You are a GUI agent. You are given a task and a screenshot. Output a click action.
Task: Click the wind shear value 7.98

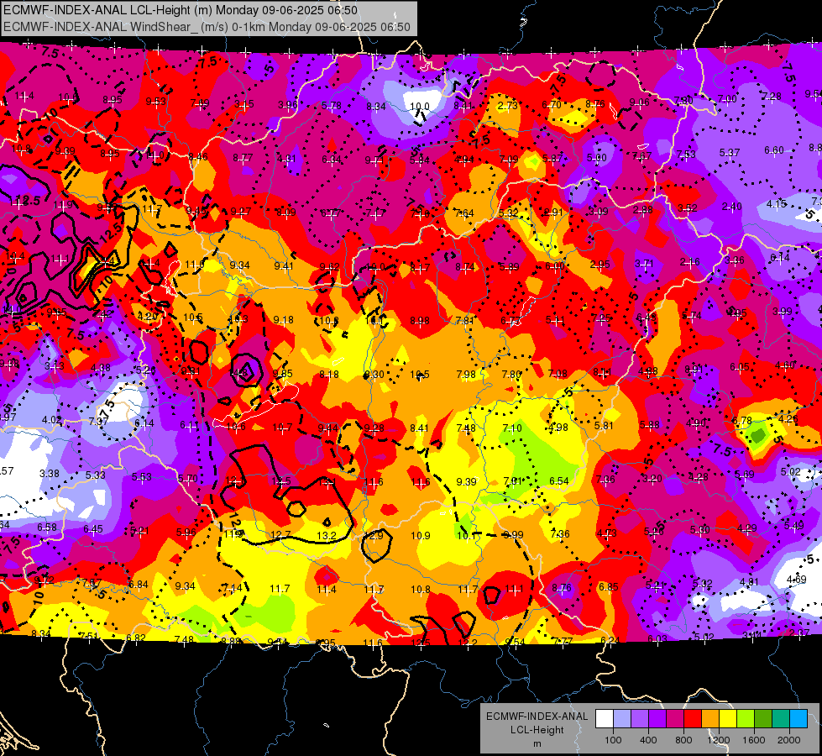tap(465, 374)
